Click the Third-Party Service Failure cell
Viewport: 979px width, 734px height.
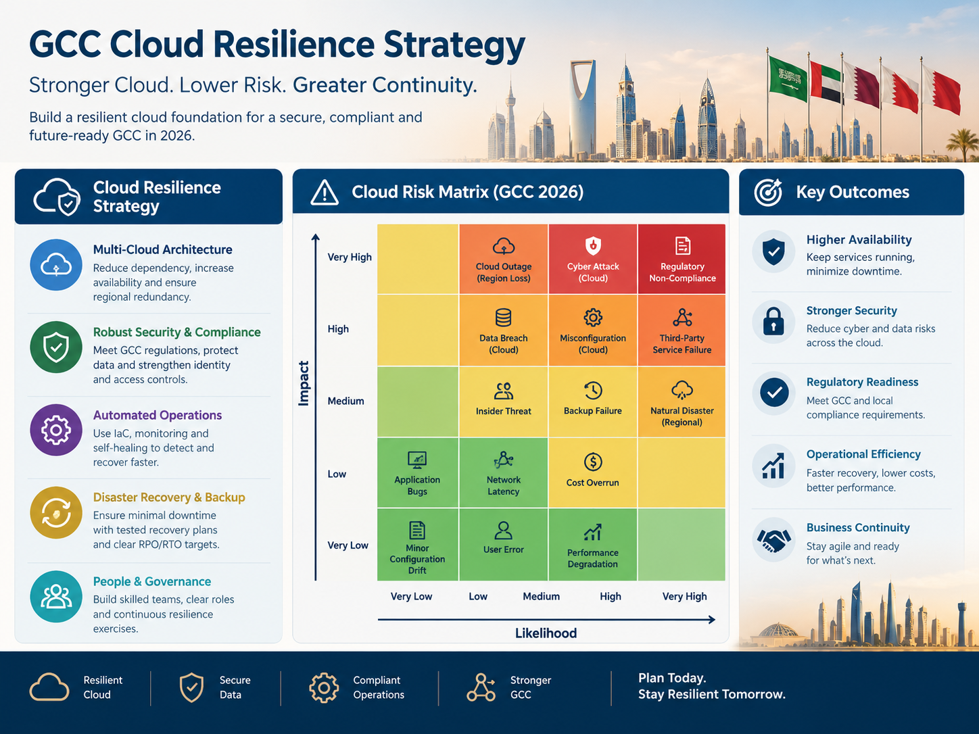point(682,331)
